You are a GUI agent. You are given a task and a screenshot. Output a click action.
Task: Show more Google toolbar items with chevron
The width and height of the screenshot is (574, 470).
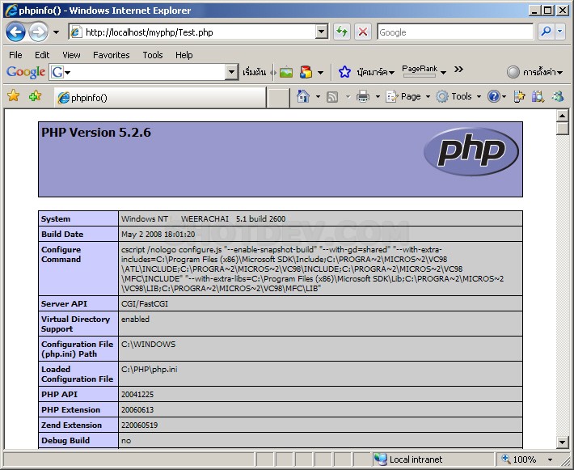tap(458, 69)
